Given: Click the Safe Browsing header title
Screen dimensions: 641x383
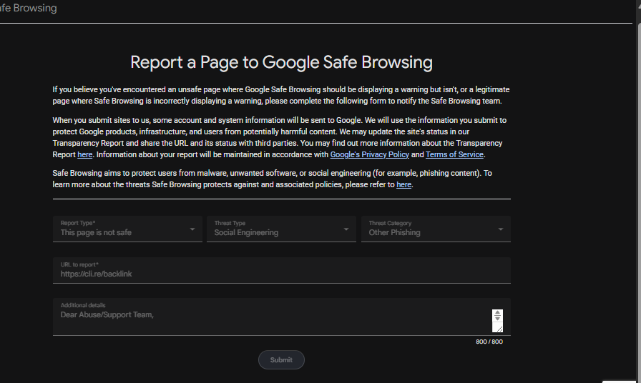Looking at the screenshot, I should [x=28, y=8].
